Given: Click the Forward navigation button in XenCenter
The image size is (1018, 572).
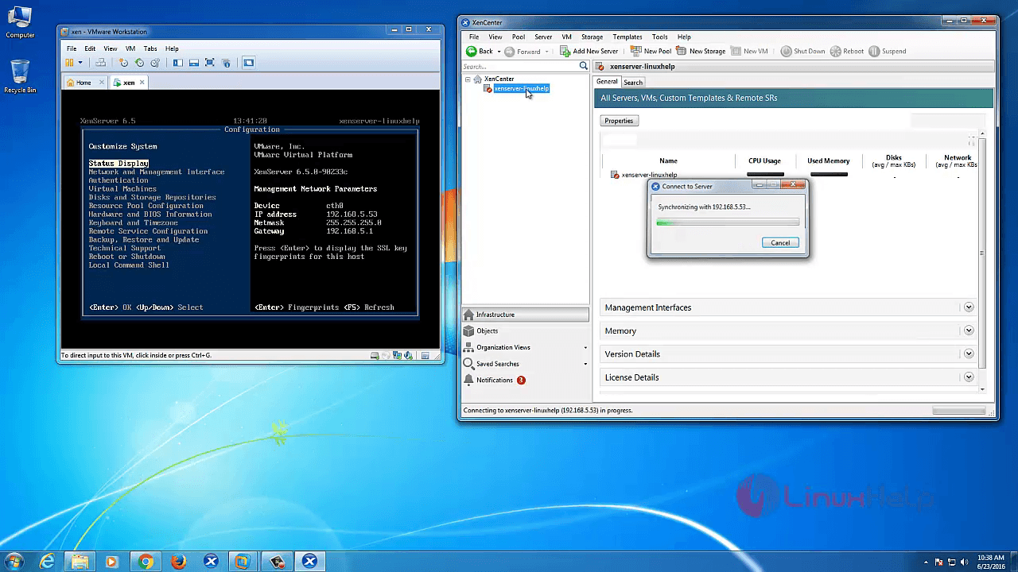Looking at the screenshot, I should (x=523, y=51).
